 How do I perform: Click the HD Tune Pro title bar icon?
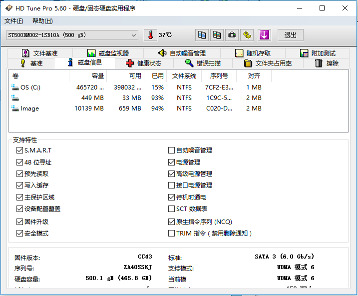click(x=9, y=8)
